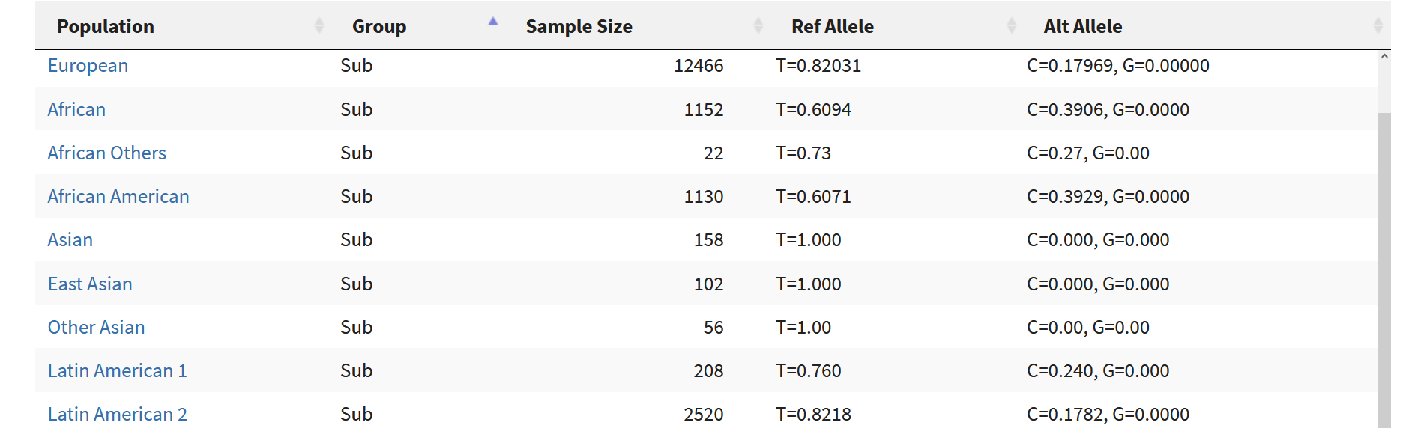Open the African American population link
This screenshot has width=1421, height=428.
pos(118,196)
